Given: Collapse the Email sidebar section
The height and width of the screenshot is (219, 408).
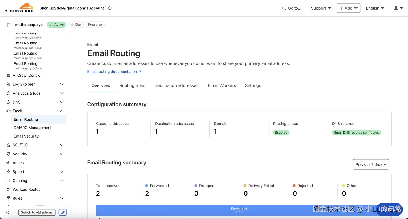Looking at the screenshot, I should (62, 111).
